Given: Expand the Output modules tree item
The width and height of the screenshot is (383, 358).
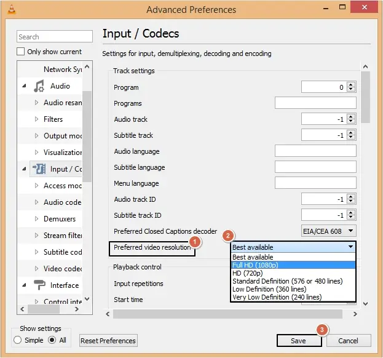Looking at the screenshot, I should (36, 135).
